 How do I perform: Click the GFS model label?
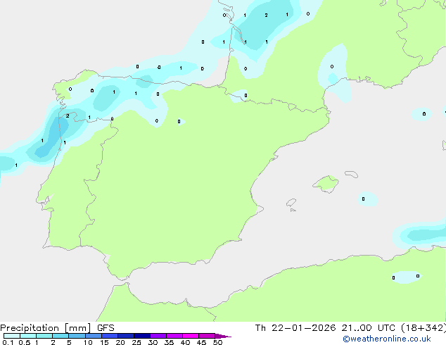(106, 328)
